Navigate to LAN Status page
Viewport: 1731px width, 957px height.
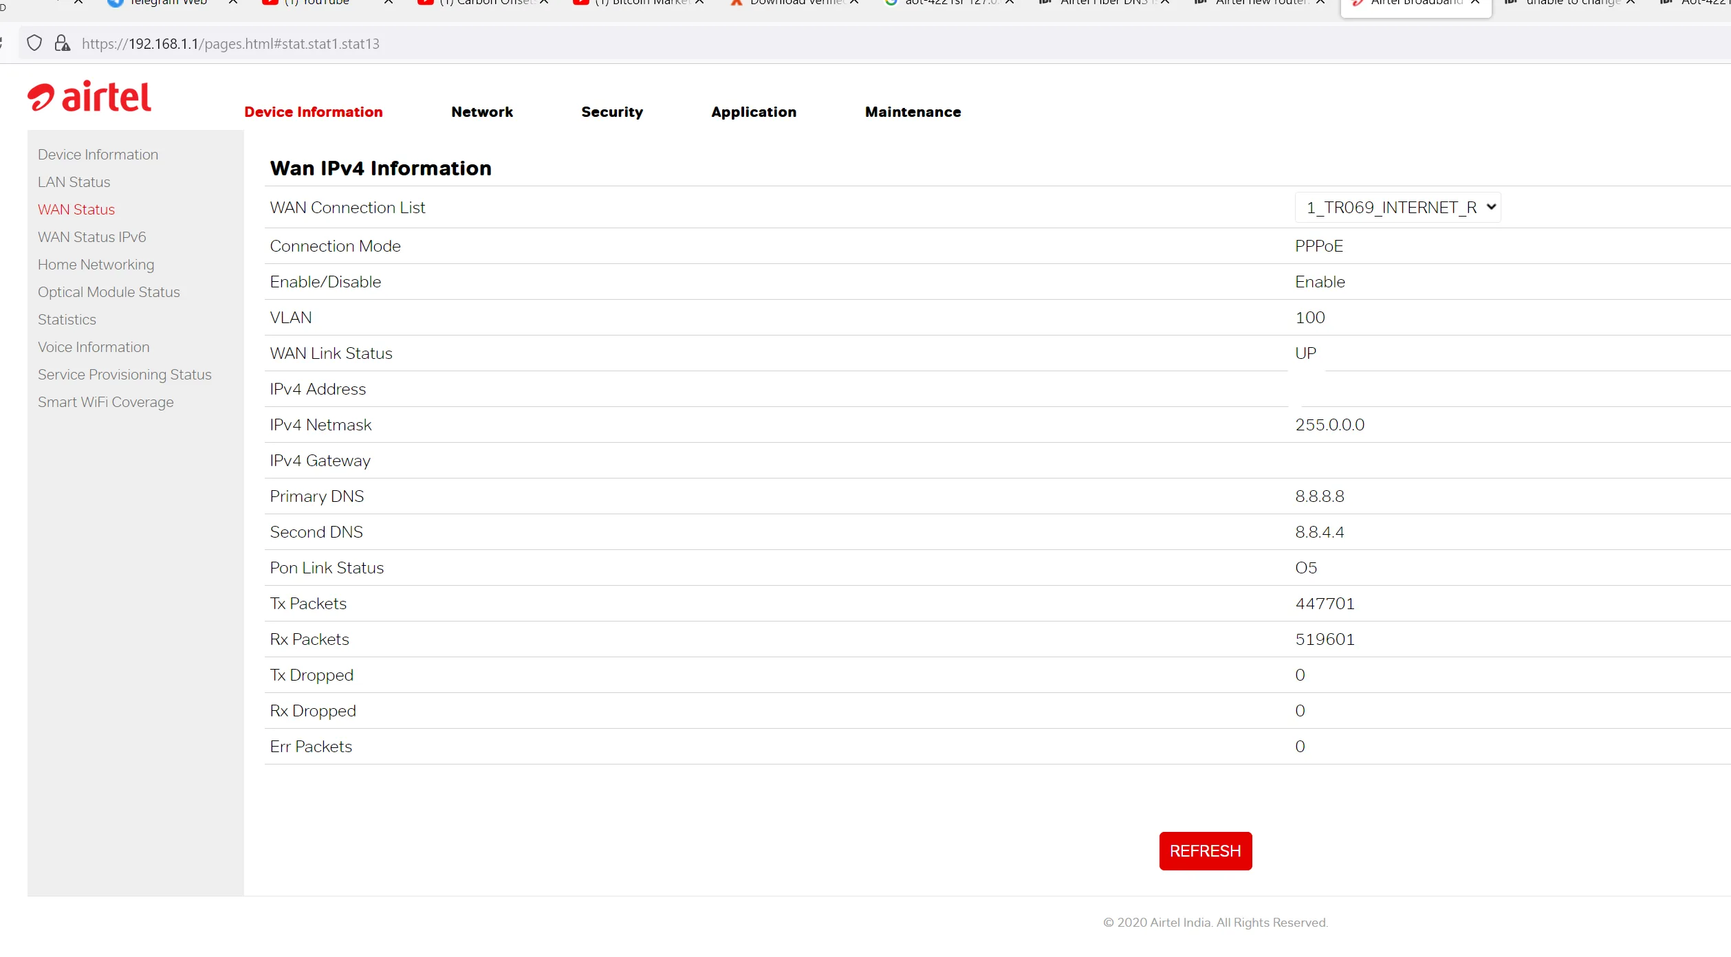pos(73,181)
